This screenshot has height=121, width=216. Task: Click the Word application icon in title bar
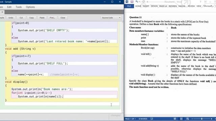[x=127, y=2]
